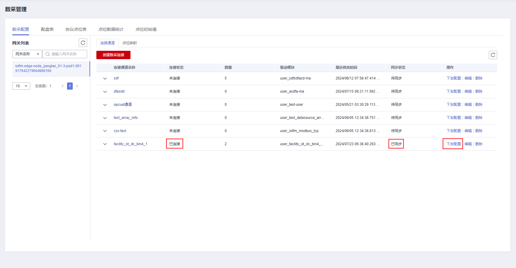The width and height of the screenshot is (516, 268).
Task: Expand the sdf connection row
Action: [105, 78]
